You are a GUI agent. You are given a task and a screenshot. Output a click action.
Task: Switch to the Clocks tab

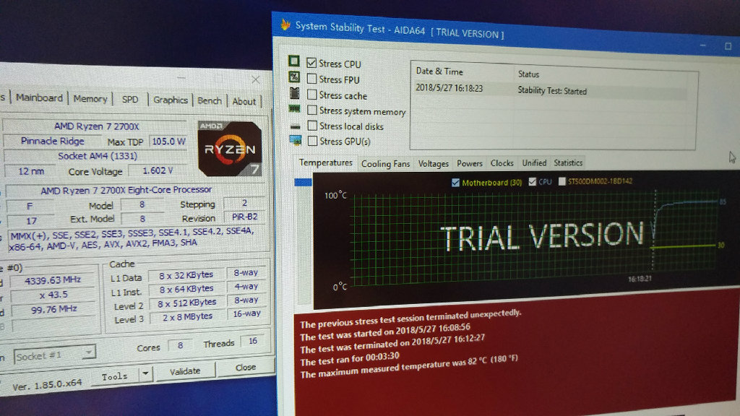(502, 163)
